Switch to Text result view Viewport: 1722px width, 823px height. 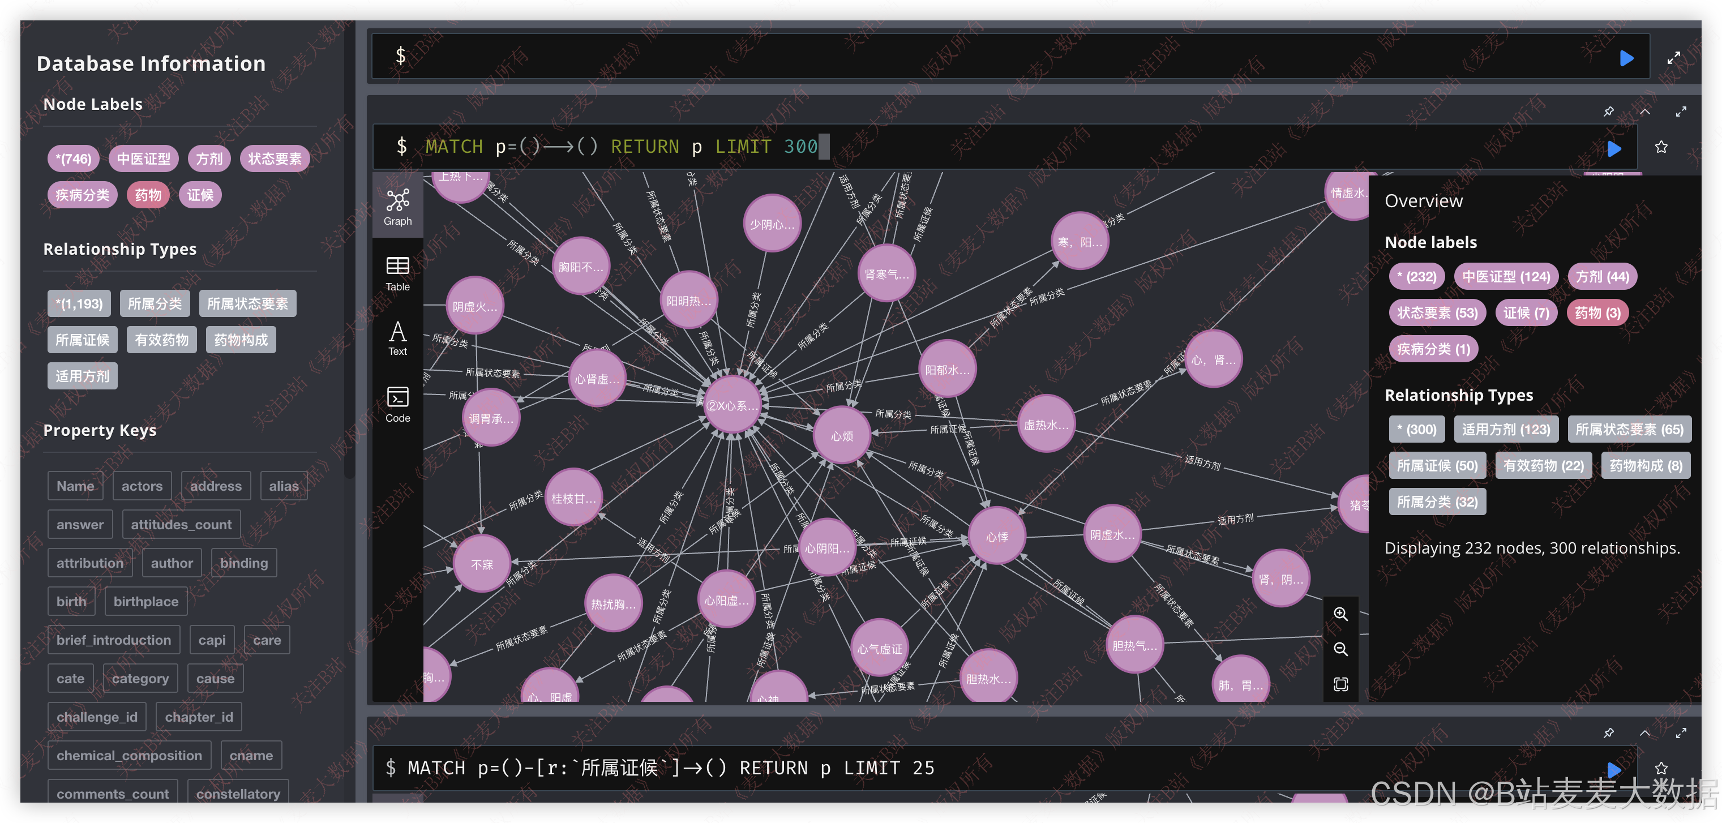point(398,338)
